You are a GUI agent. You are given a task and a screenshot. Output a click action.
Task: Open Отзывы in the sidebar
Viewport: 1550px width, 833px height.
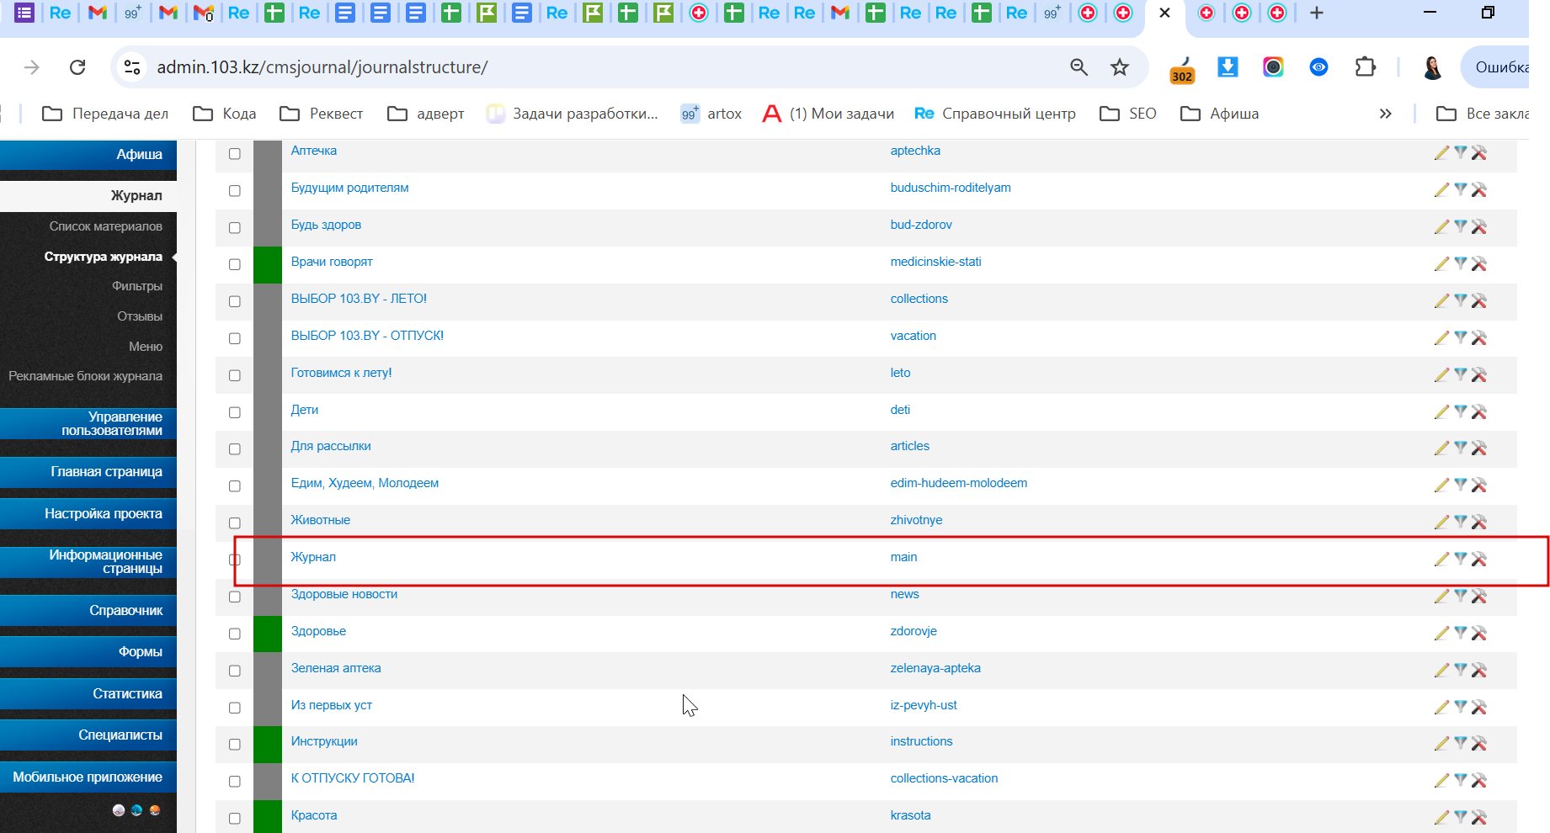pyautogui.click(x=139, y=316)
